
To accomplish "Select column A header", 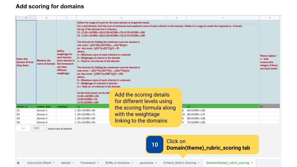I will click(x=26, y=18).
